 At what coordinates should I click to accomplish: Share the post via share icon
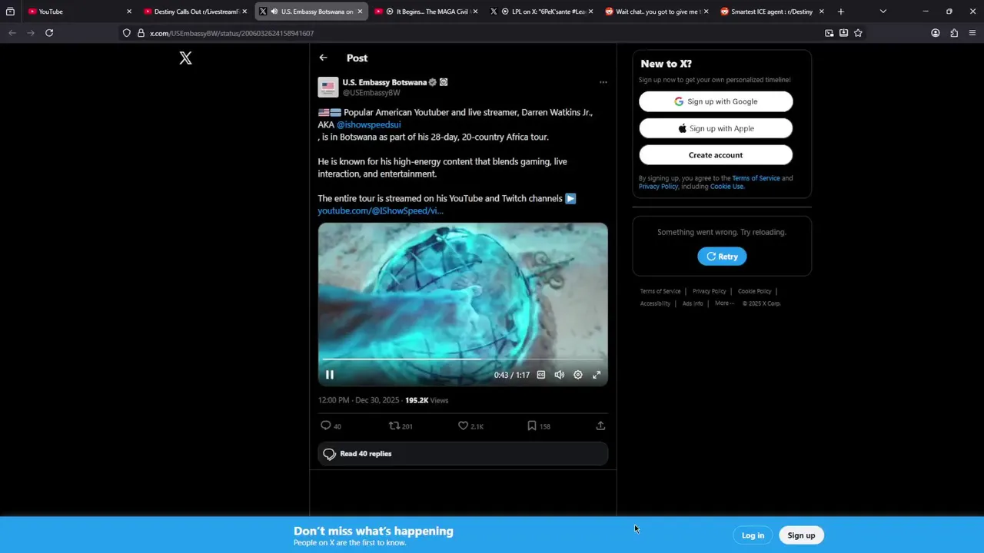[x=600, y=426]
